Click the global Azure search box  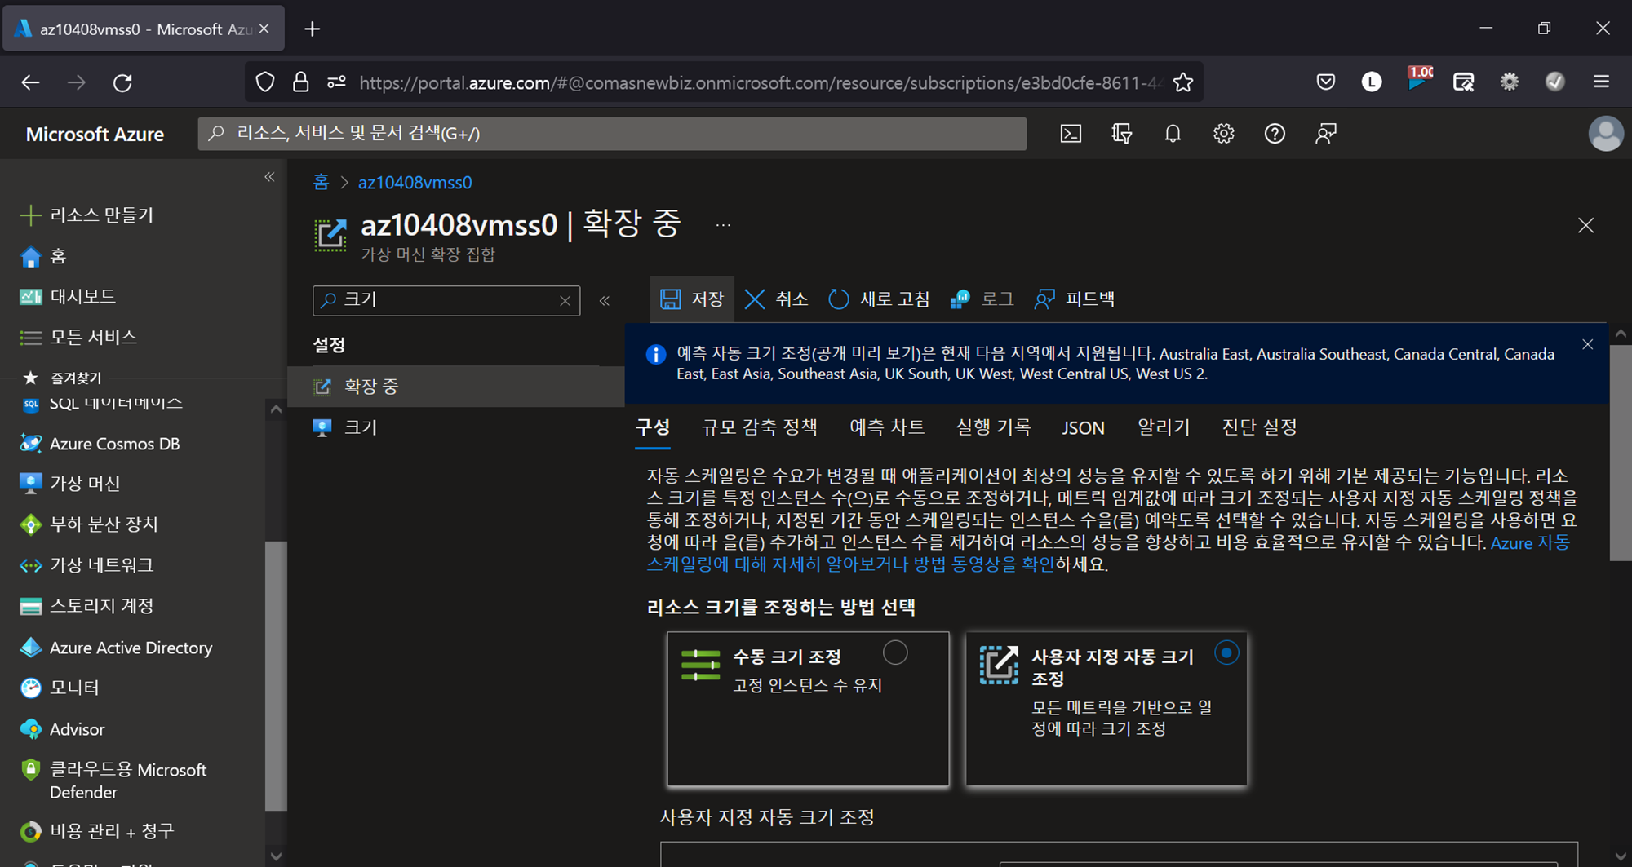(x=612, y=134)
